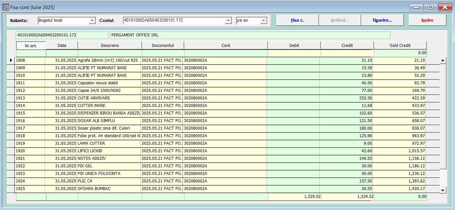Click the Fisa c. button
The height and width of the screenshot is (210, 455).
[297, 20]
